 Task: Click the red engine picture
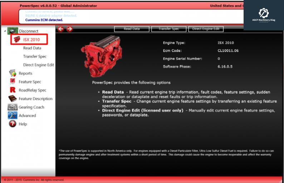[101, 56]
